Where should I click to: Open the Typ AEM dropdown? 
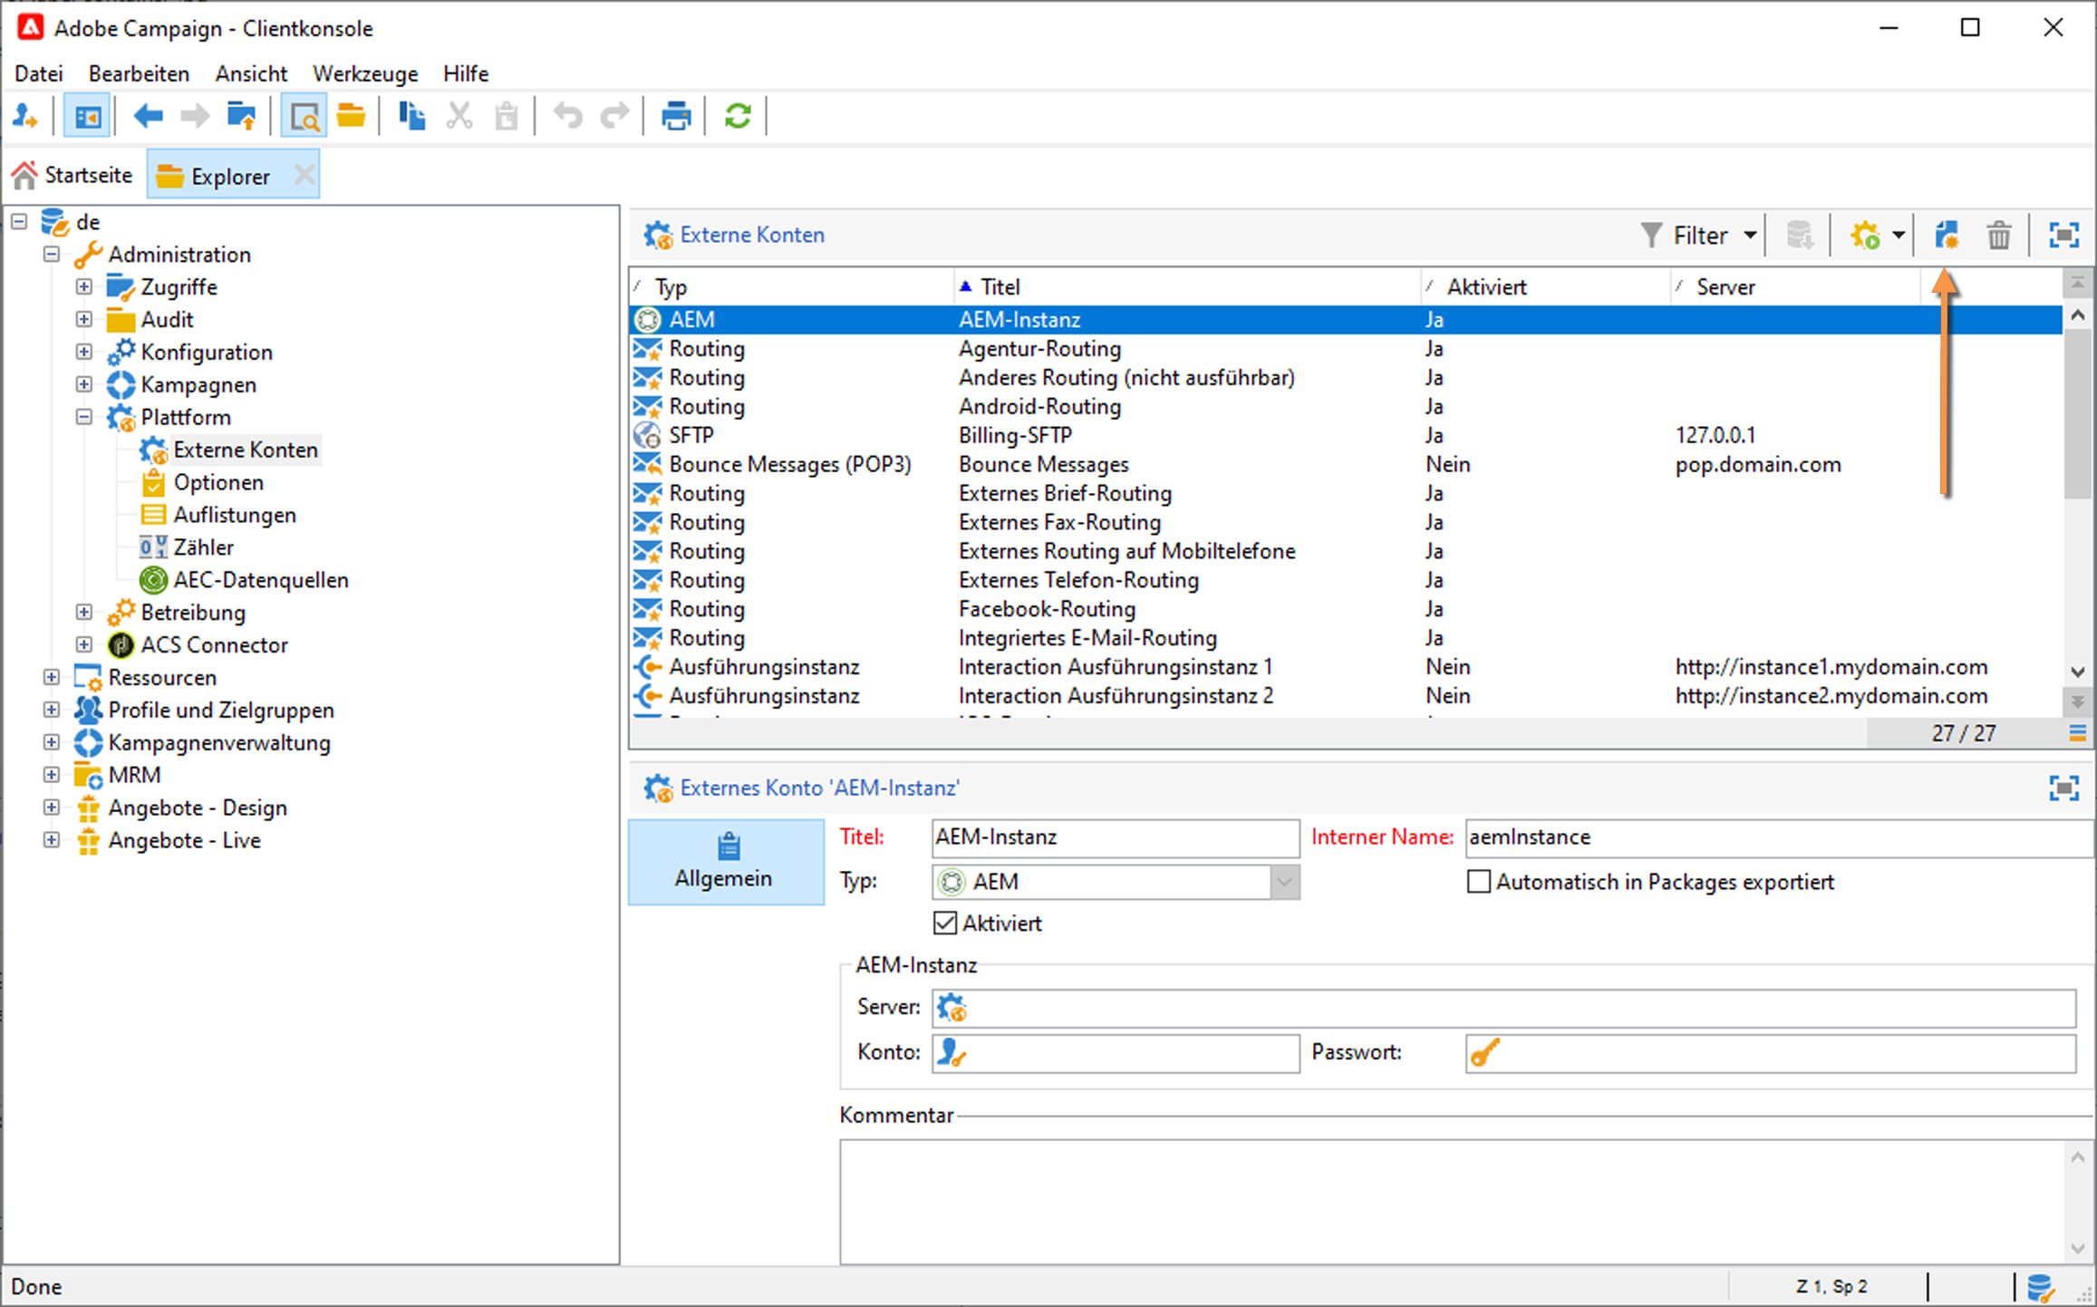click(1284, 881)
